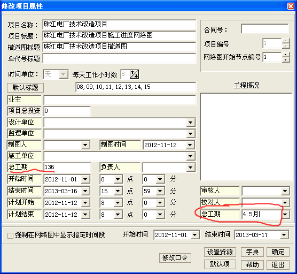
Task: Click the 帮助 button
Action: pyautogui.click(x=252, y=264)
